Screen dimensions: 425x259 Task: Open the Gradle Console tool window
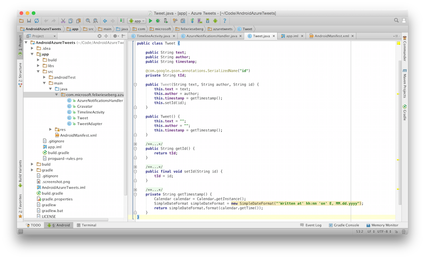click(x=344, y=225)
